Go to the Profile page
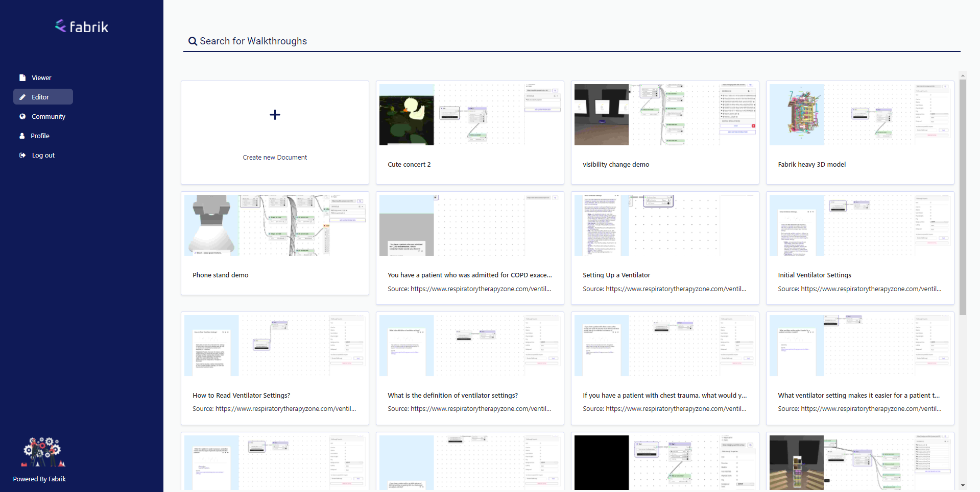The width and height of the screenshot is (980, 492). click(x=40, y=136)
